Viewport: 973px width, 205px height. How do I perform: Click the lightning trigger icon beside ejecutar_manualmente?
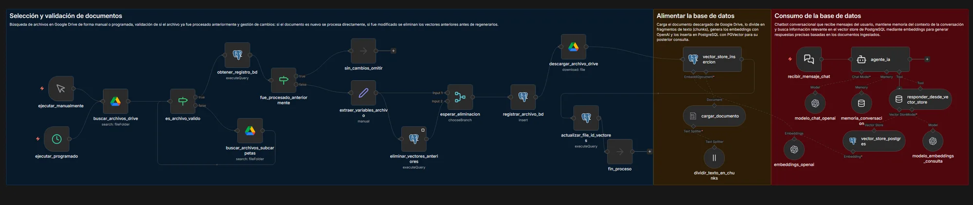click(42, 88)
